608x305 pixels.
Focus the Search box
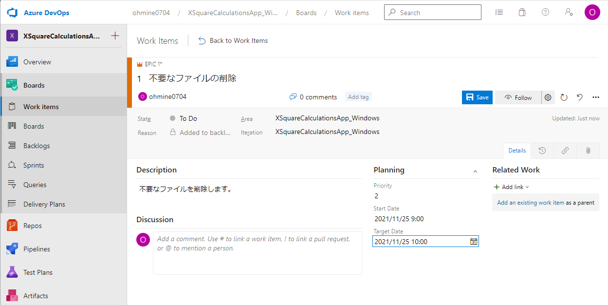433,13
